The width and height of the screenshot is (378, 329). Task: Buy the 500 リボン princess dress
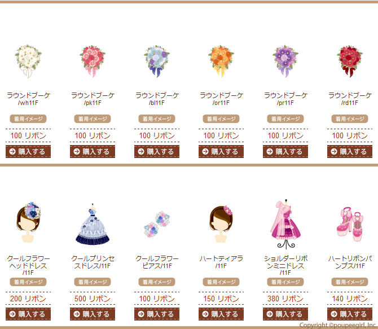93,314
